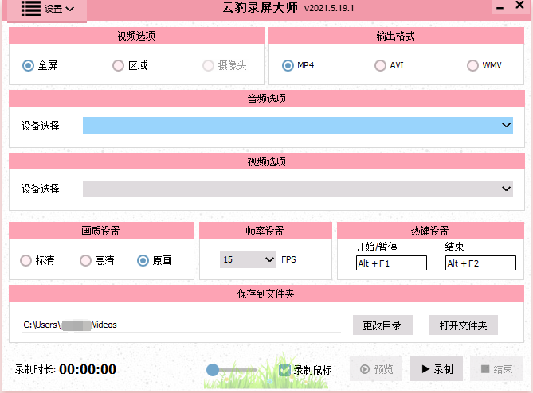Click the save folder path field
The height and width of the screenshot is (393, 533).
[x=181, y=325]
